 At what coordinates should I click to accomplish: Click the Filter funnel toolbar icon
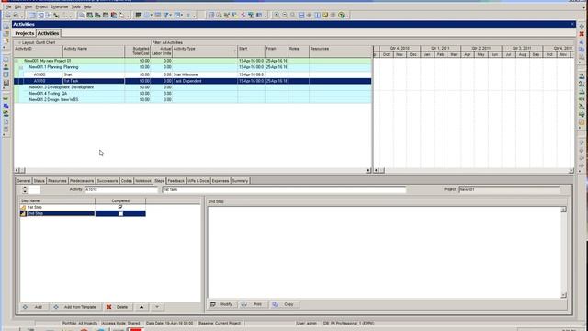point(165,15)
